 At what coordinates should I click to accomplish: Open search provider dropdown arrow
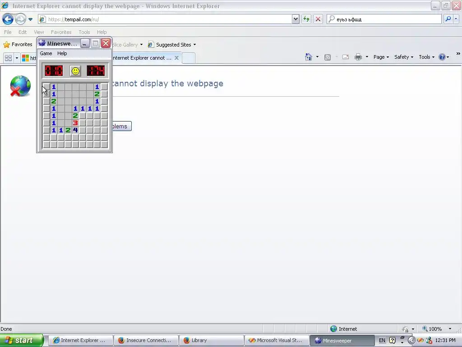click(456, 19)
